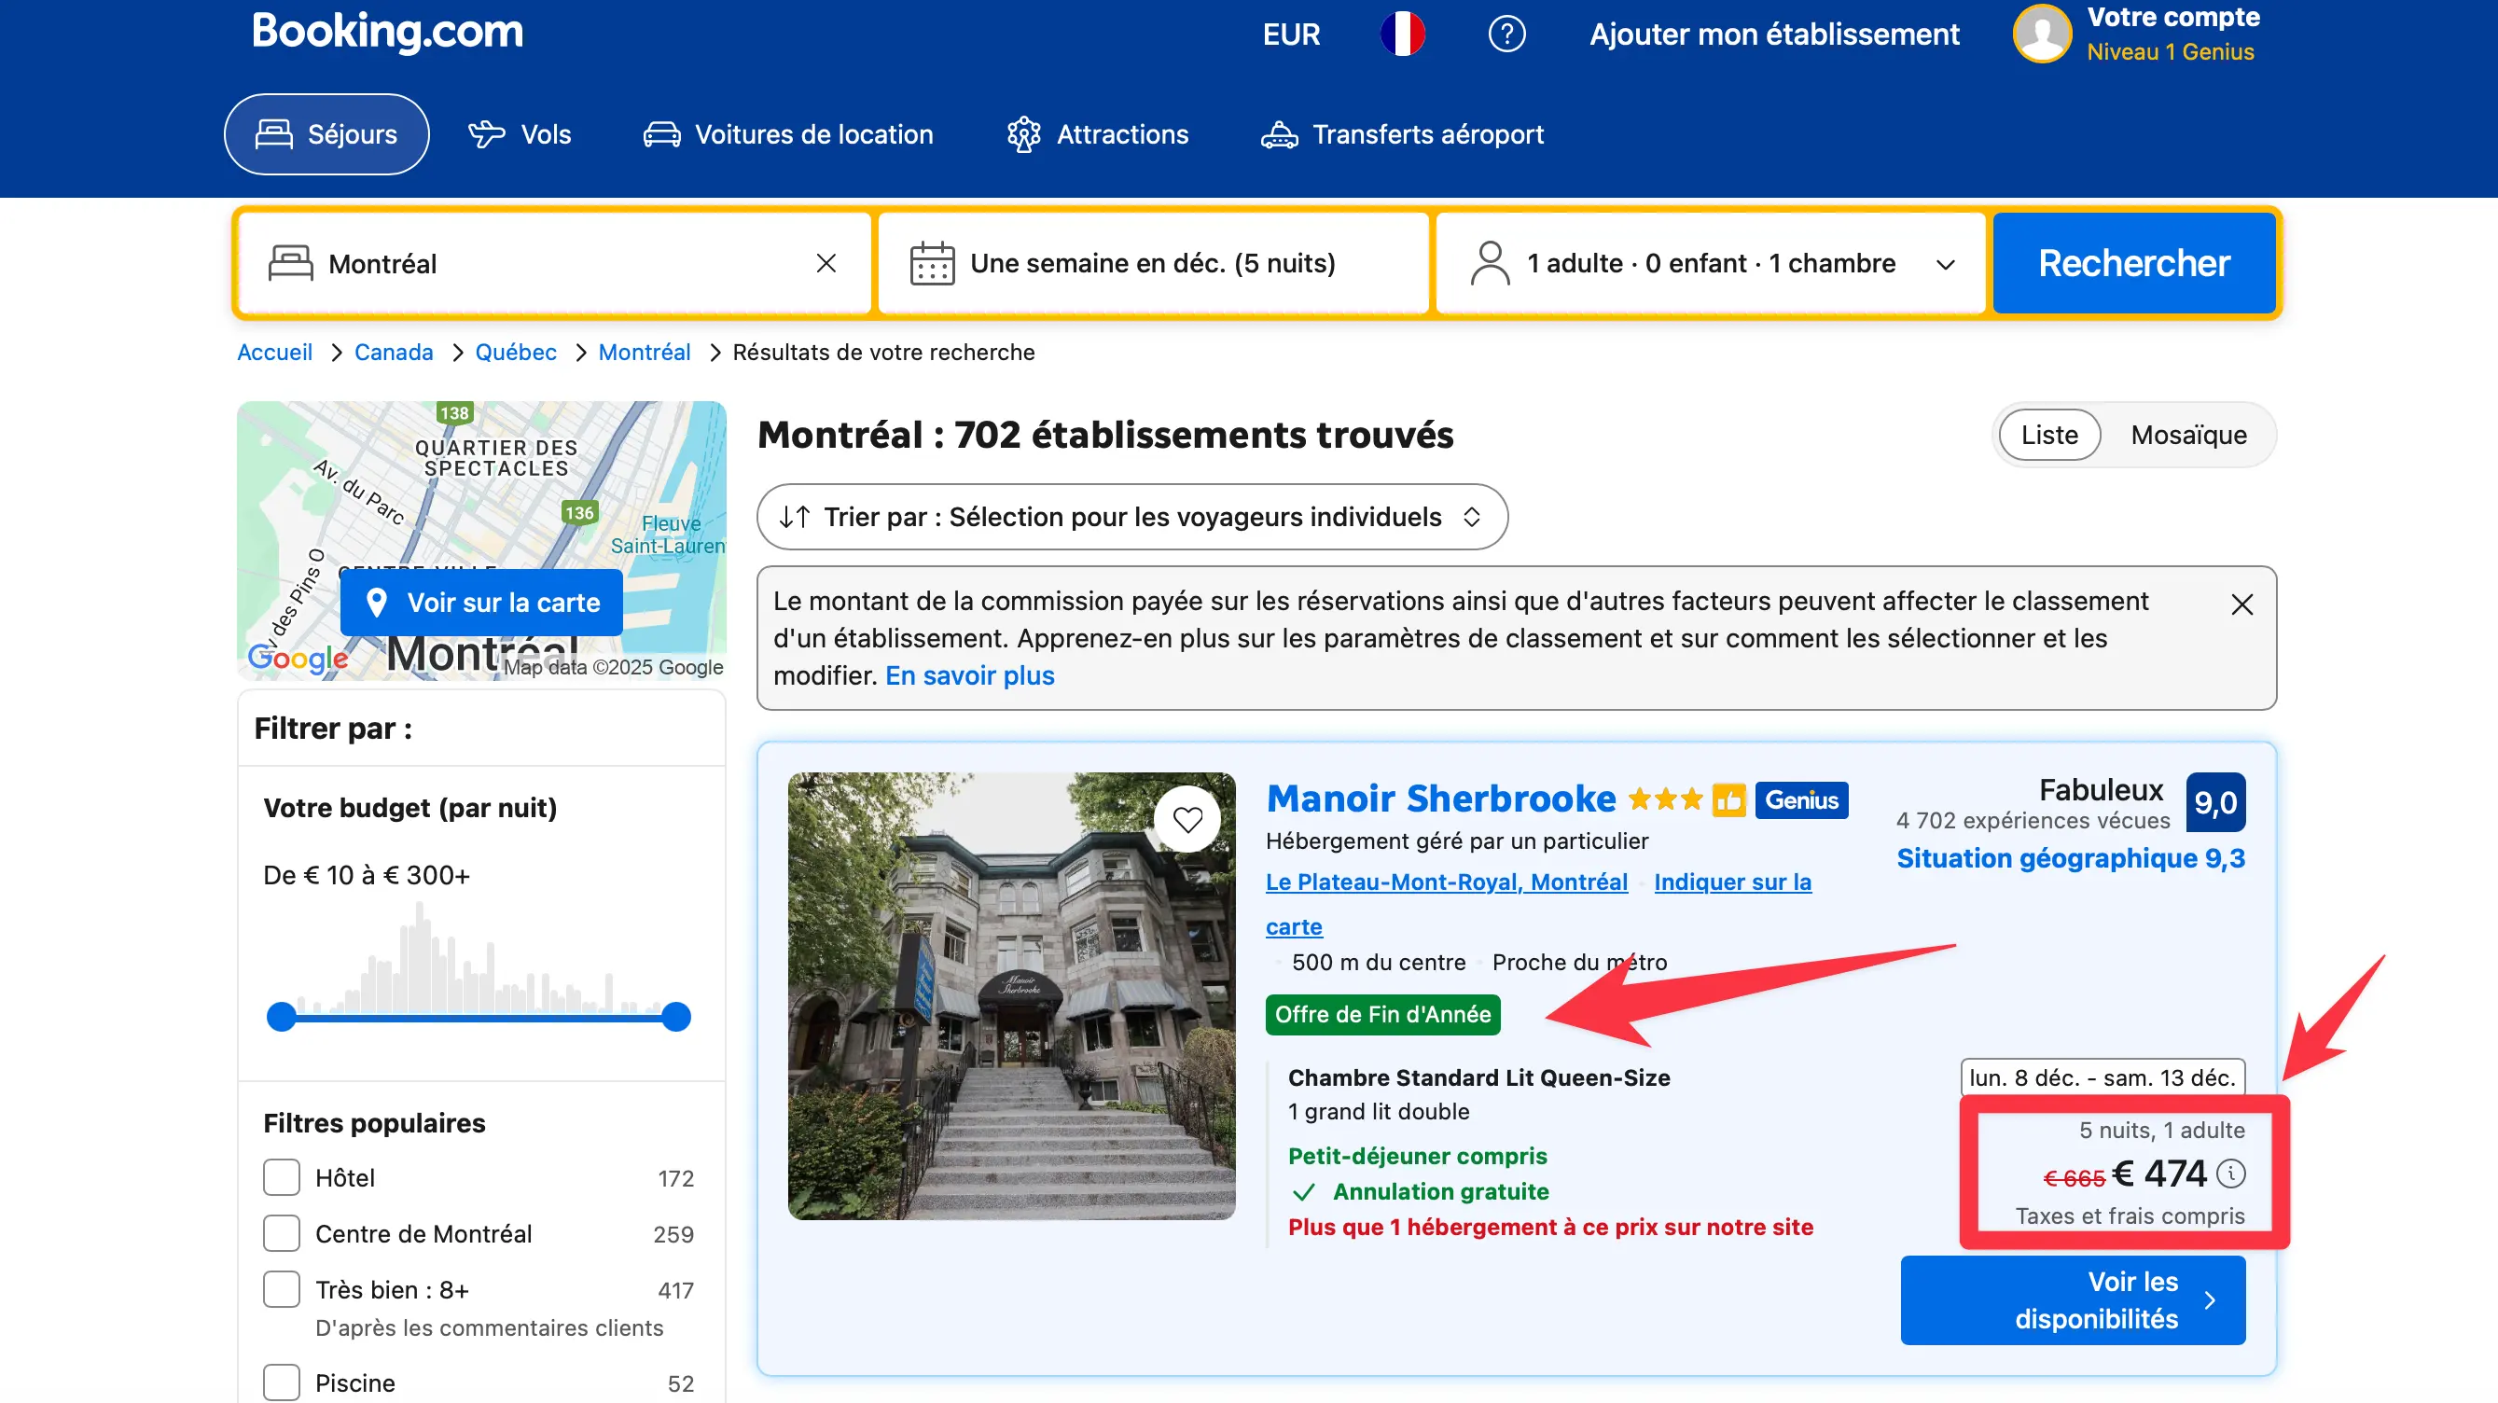Open the Trier par sort dropdown
Viewport: 2498px width, 1403px height.
pos(1131,517)
